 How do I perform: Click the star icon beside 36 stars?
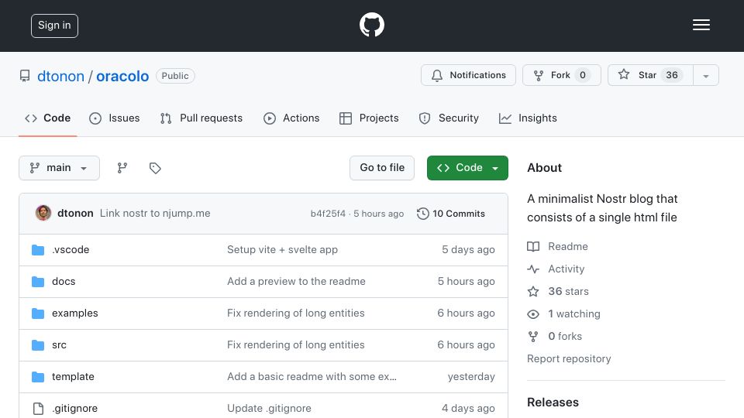point(533,292)
